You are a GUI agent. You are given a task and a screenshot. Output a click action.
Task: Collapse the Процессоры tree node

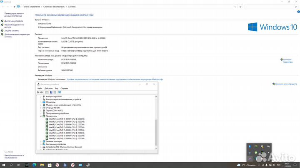[41, 116]
